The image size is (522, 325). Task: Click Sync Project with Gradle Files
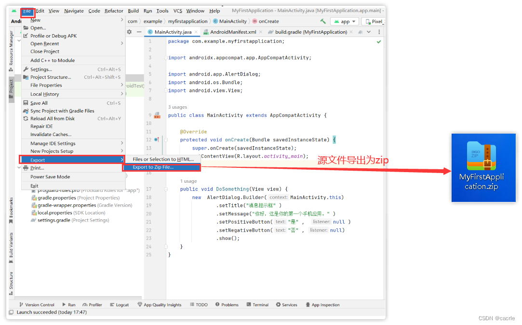pyautogui.click(x=73, y=111)
